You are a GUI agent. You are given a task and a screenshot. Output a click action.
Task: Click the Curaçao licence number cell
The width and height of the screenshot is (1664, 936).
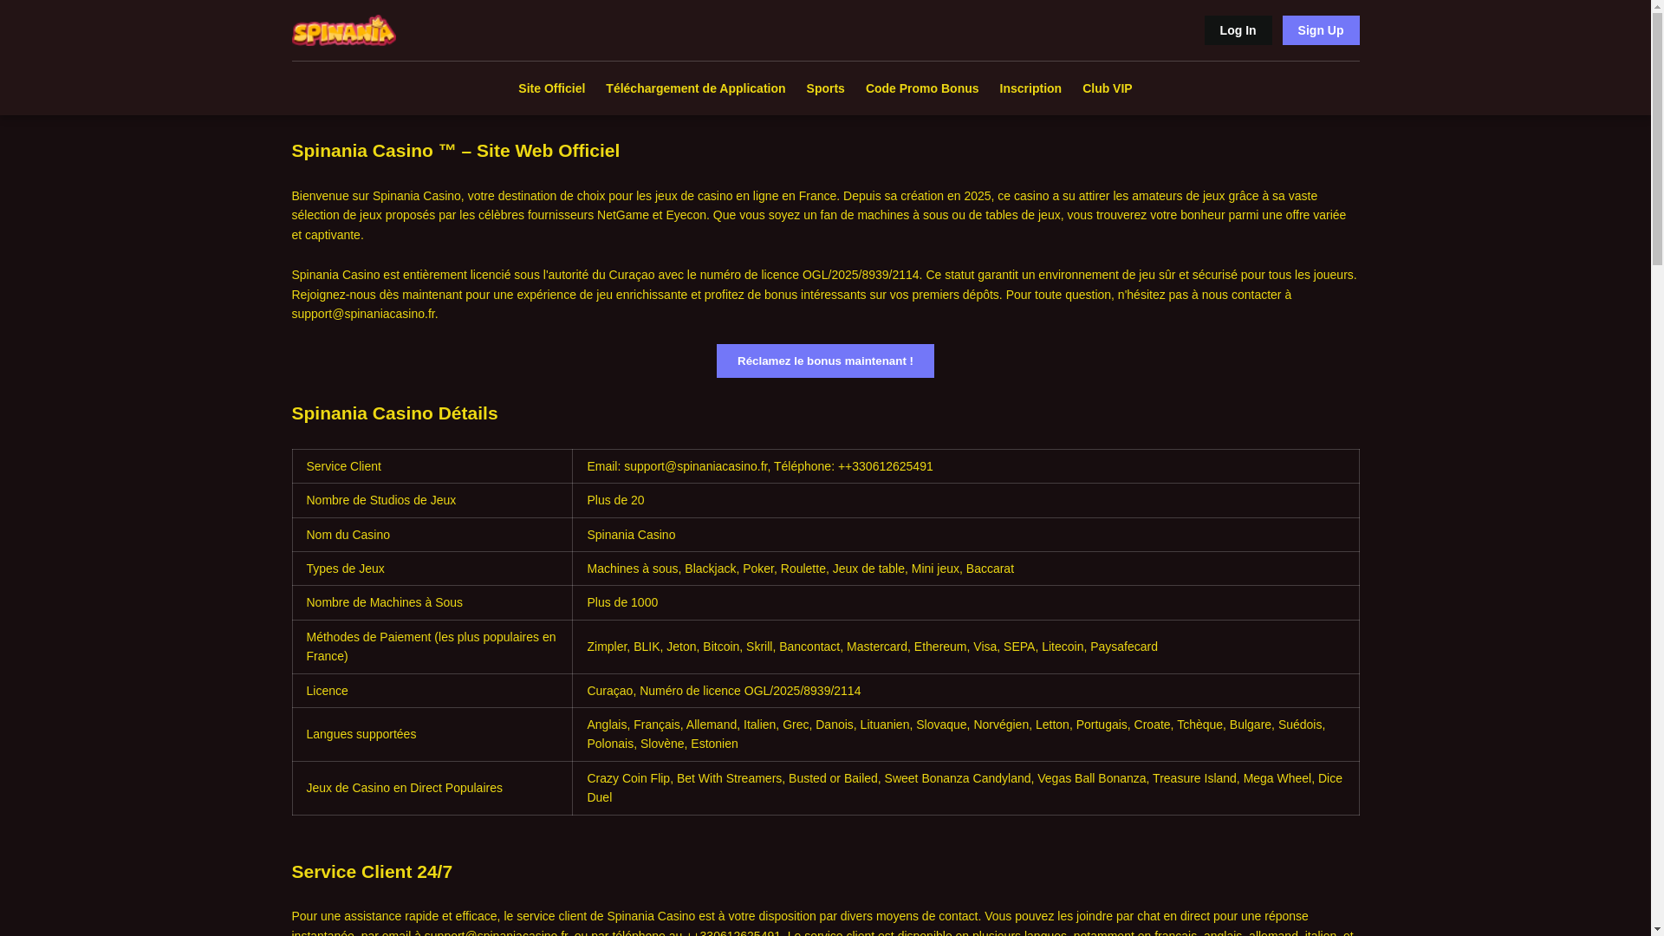965,691
